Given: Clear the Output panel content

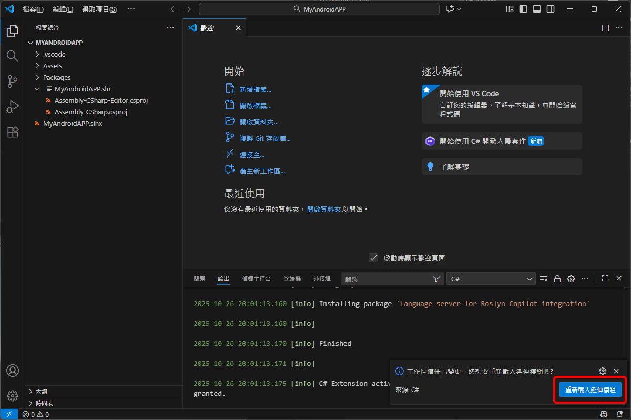Looking at the screenshot, I should pyautogui.click(x=543, y=278).
